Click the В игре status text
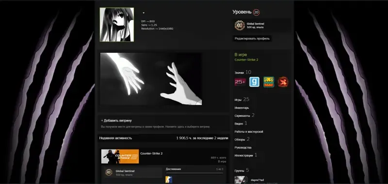The height and width of the screenshot is (184, 388). (241, 55)
